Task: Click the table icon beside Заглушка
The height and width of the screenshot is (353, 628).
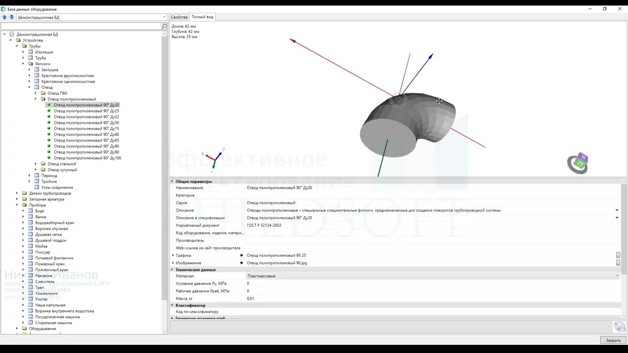Action: [37, 70]
